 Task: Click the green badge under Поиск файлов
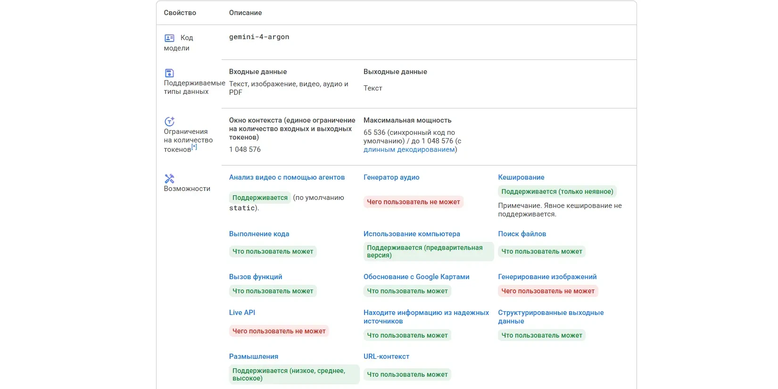(542, 251)
